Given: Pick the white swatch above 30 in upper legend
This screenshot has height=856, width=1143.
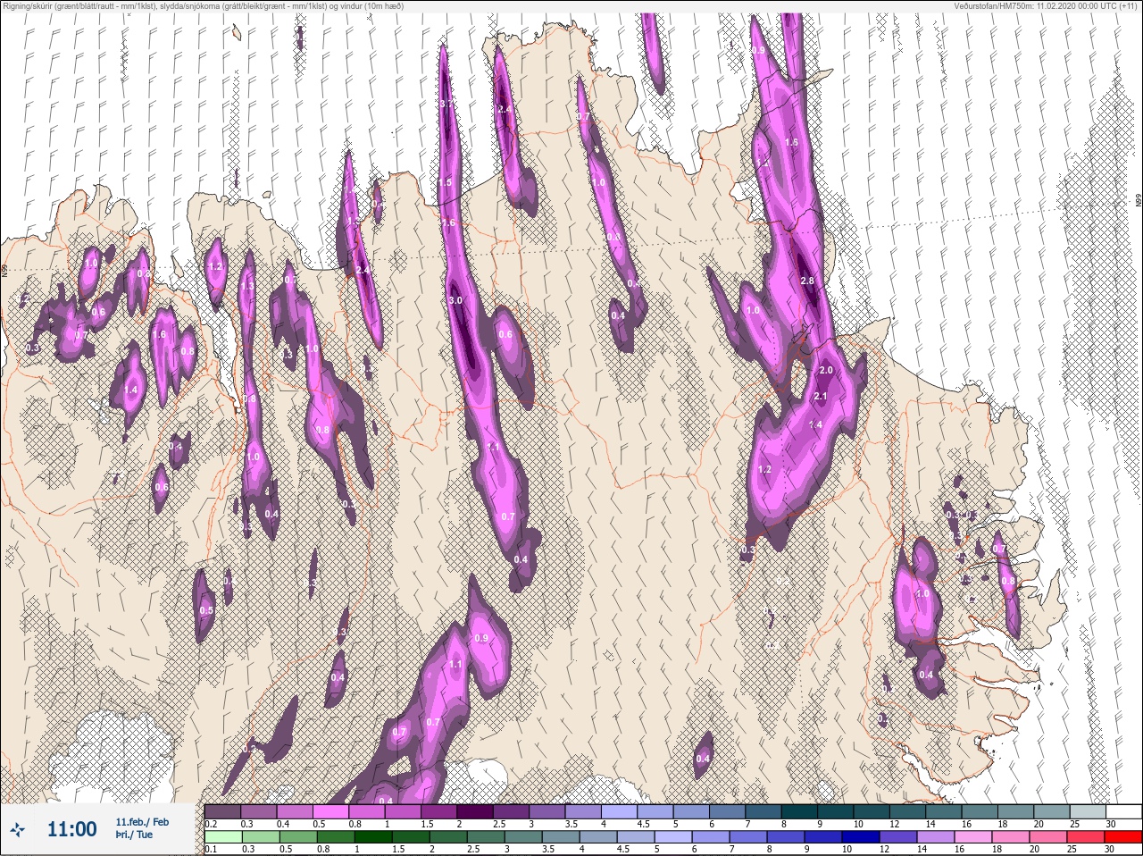Looking at the screenshot, I should pos(1123,811).
